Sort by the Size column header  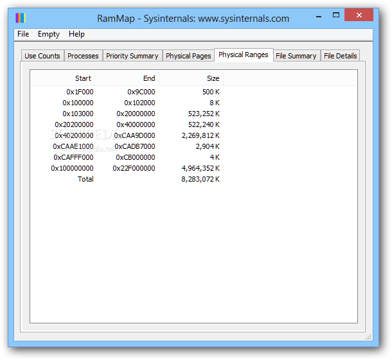pos(192,78)
